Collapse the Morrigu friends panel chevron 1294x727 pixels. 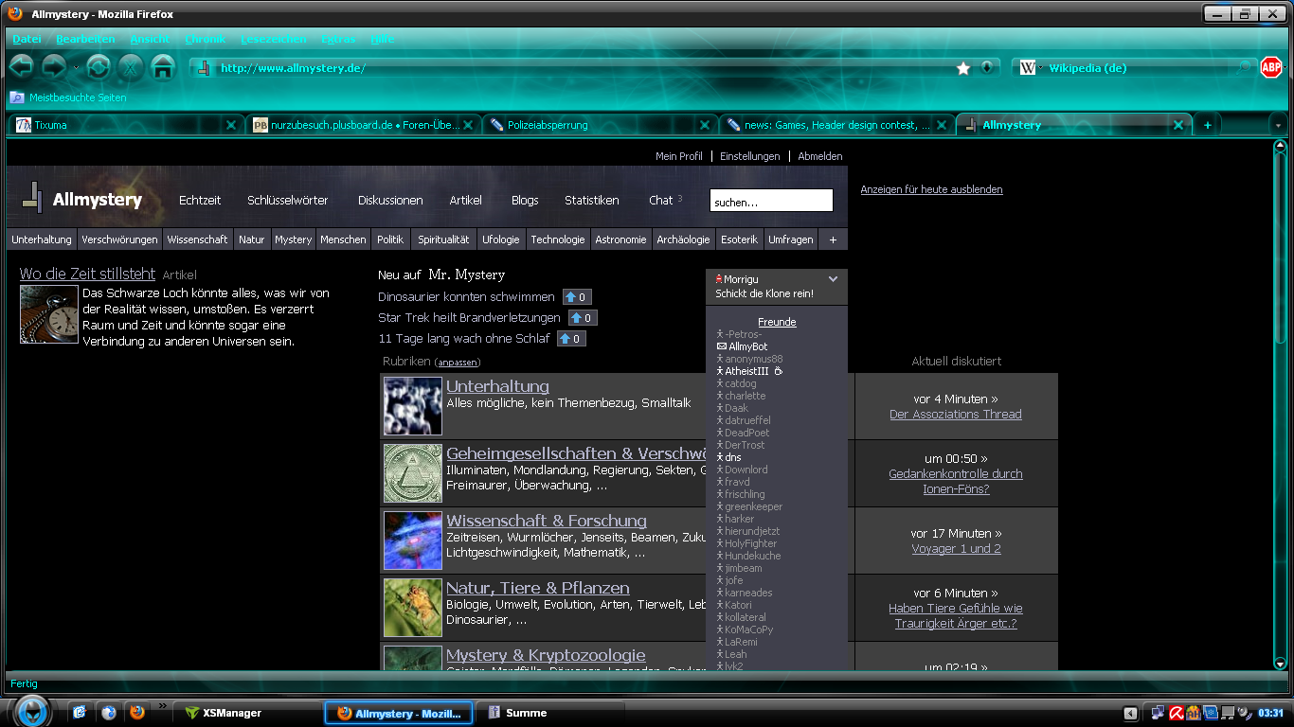point(833,279)
